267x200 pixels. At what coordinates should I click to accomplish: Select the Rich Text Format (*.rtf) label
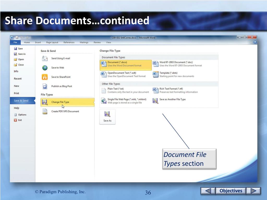tap(171, 89)
